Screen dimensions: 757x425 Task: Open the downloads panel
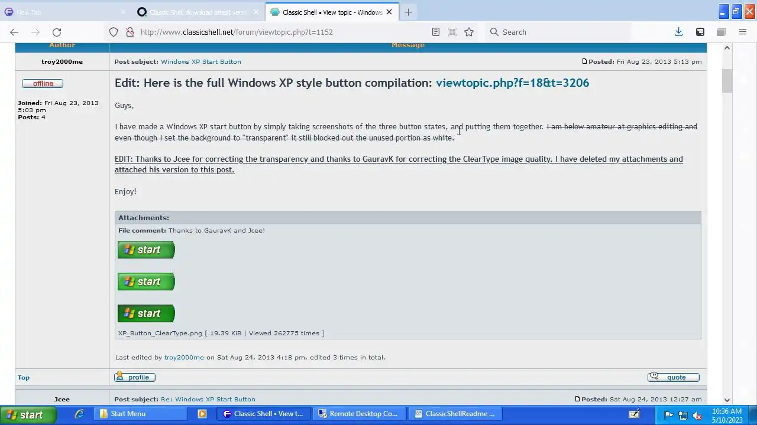678,32
